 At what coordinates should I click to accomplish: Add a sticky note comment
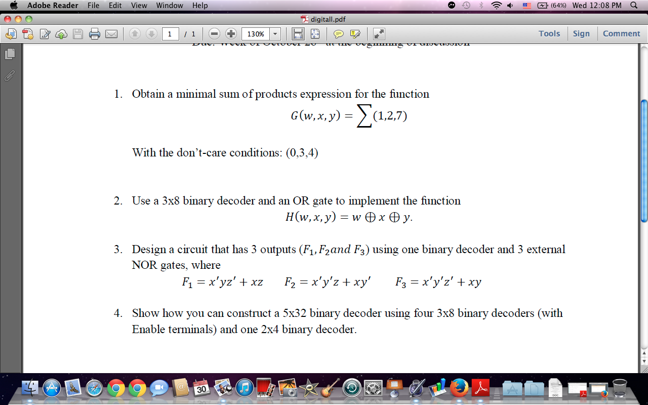tap(339, 34)
